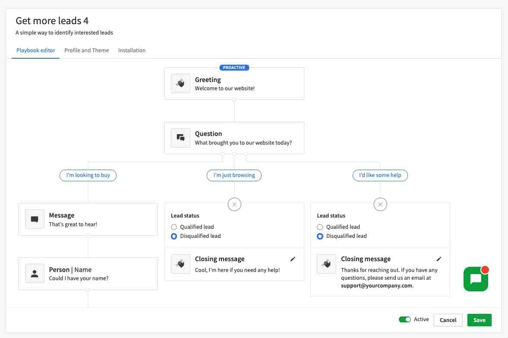Click the hand icon beside the middle Closing message
The height and width of the screenshot is (338, 508).
180,263
